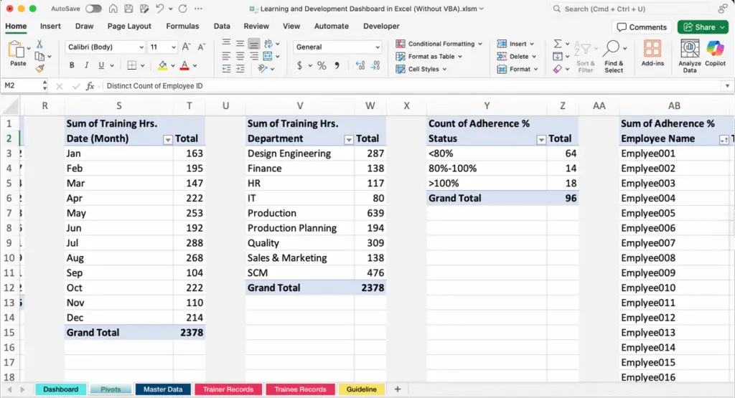Viewport: 735px width, 398px height.
Task: Switch to the Formulas ribbon tab
Action: [x=182, y=27]
